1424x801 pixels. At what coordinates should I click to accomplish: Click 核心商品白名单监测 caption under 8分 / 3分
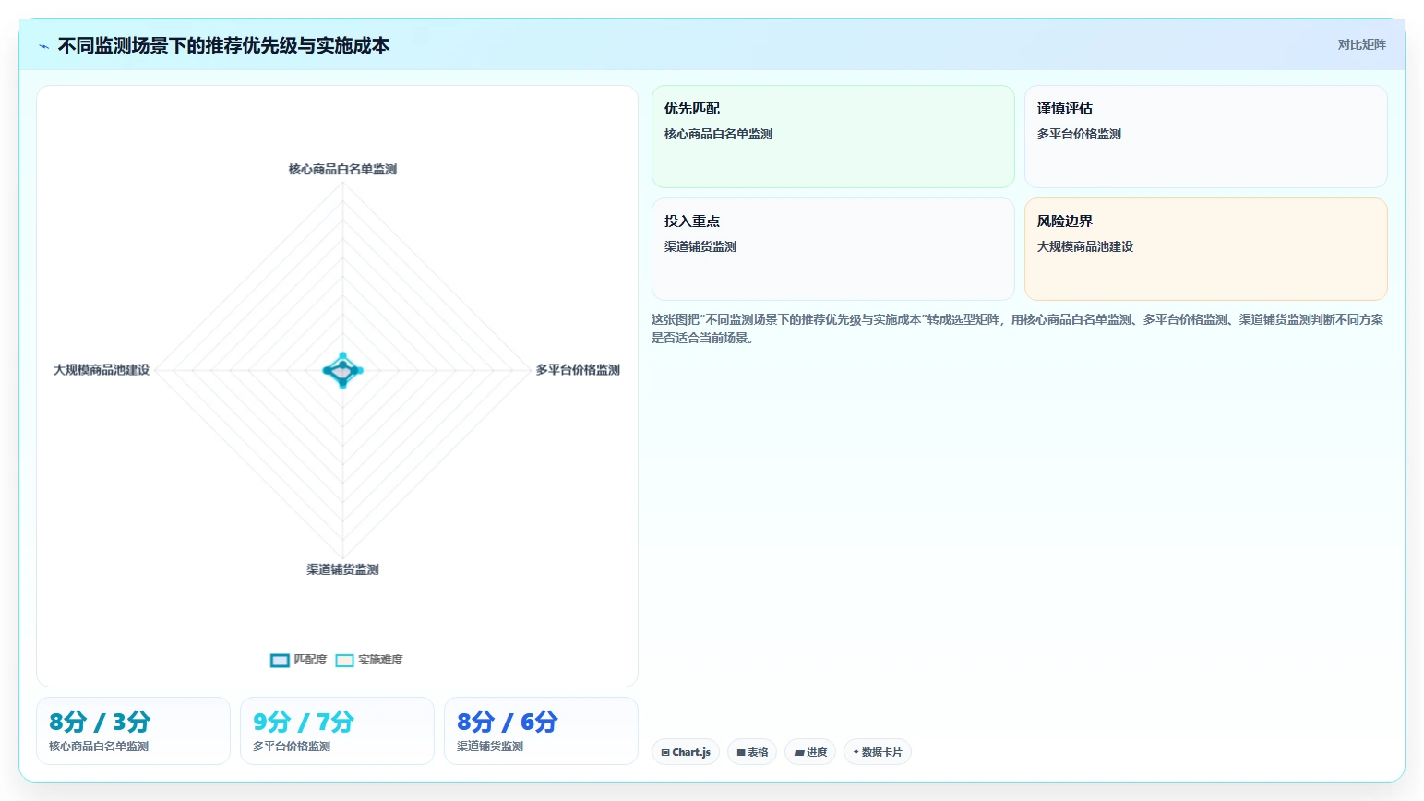click(99, 747)
